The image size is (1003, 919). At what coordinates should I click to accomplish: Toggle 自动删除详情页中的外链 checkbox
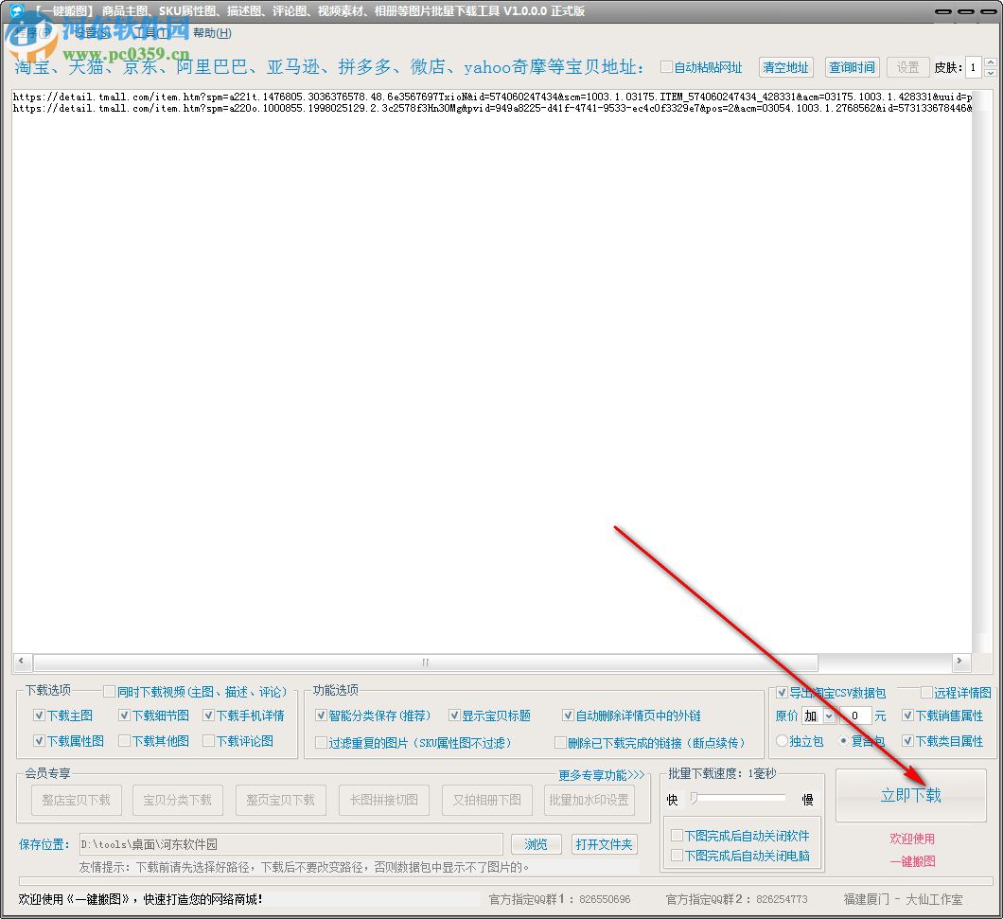[568, 716]
